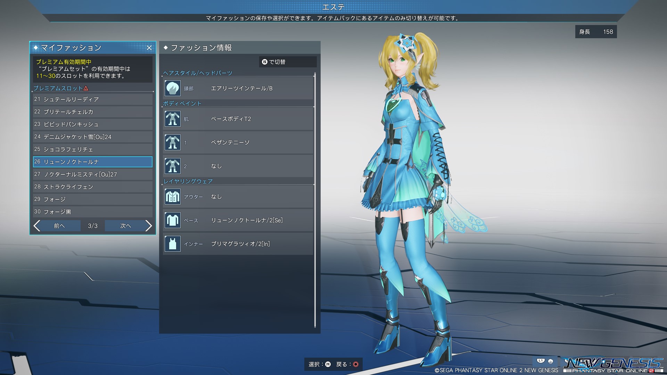The width and height of the screenshot is (667, 375).
Task: Click the プレミアム有効期間中 notice text
Action: (64, 62)
